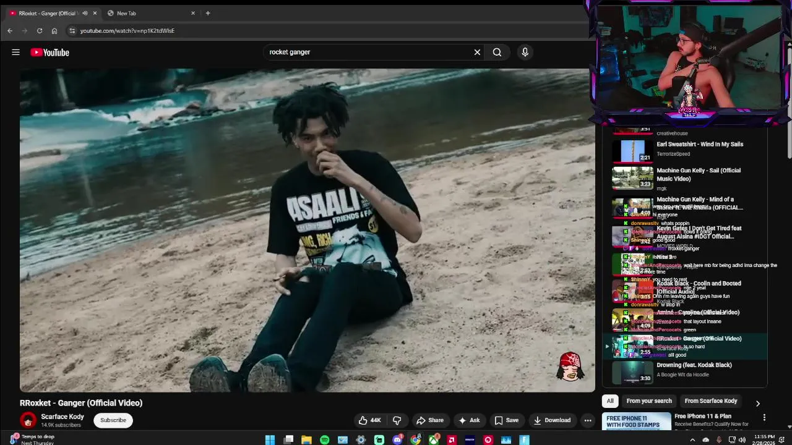This screenshot has height=445, width=792.
Task: Select the All filter chip
Action: pos(610,401)
